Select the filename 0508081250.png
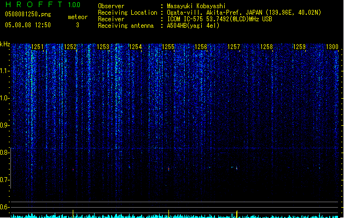 28,14
